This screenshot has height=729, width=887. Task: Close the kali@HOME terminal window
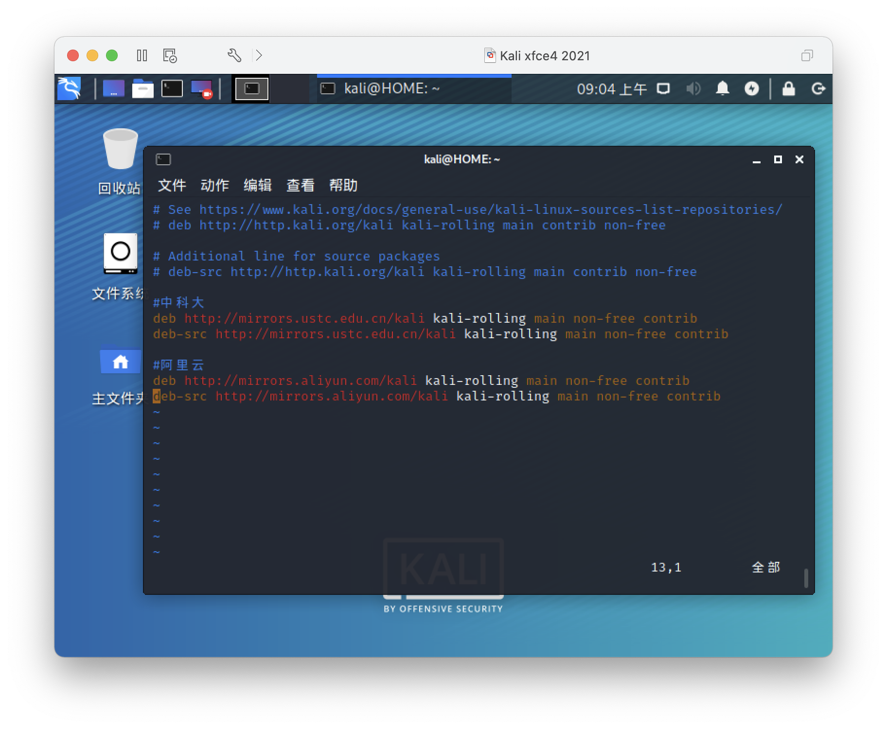point(799,159)
